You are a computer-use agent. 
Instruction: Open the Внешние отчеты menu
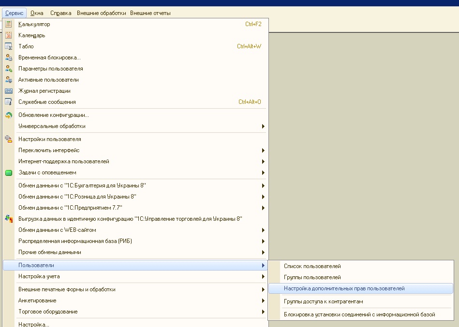pos(150,13)
